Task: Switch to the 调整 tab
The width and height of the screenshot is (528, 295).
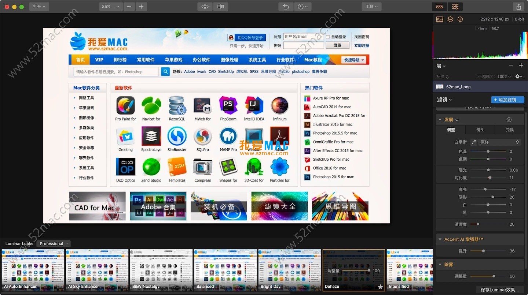Action: 451,130
